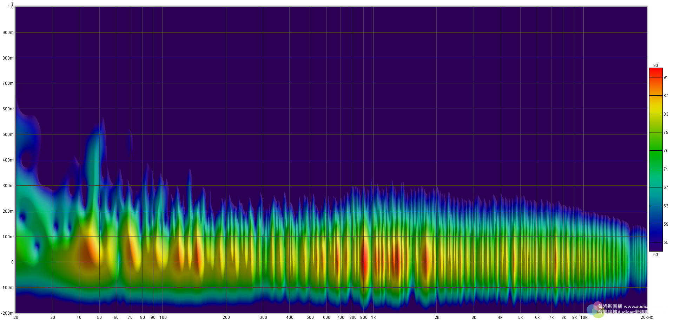The width and height of the screenshot is (674, 322).
Task: Pick the 60 Hz frequency-axis label
Action: pos(116,317)
